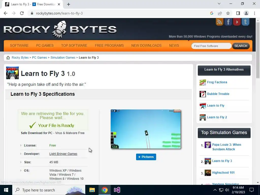
Task: Open the RSS feed icon
Action: 220,22
